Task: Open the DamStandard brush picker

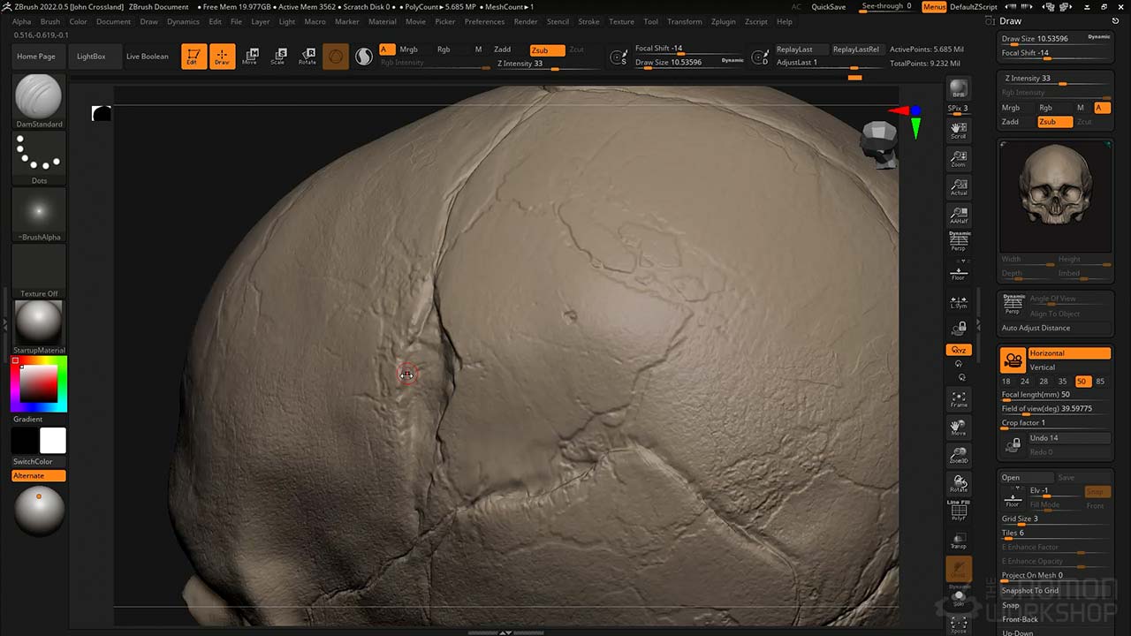Action: pyautogui.click(x=39, y=97)
